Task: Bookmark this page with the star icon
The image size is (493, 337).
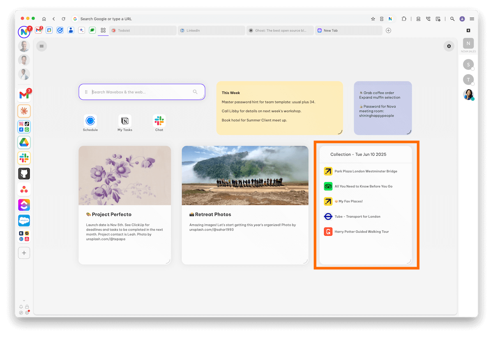Action: click(x=373, y=19)
